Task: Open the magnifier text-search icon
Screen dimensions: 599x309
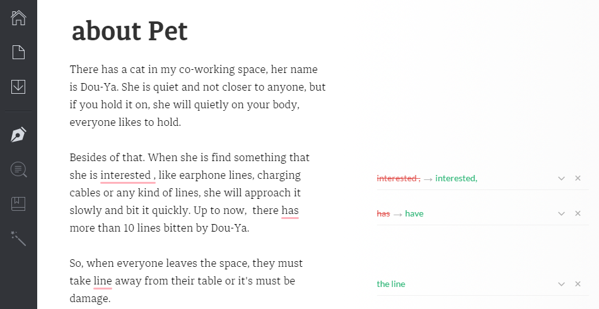Action: [x=18, y=169]
